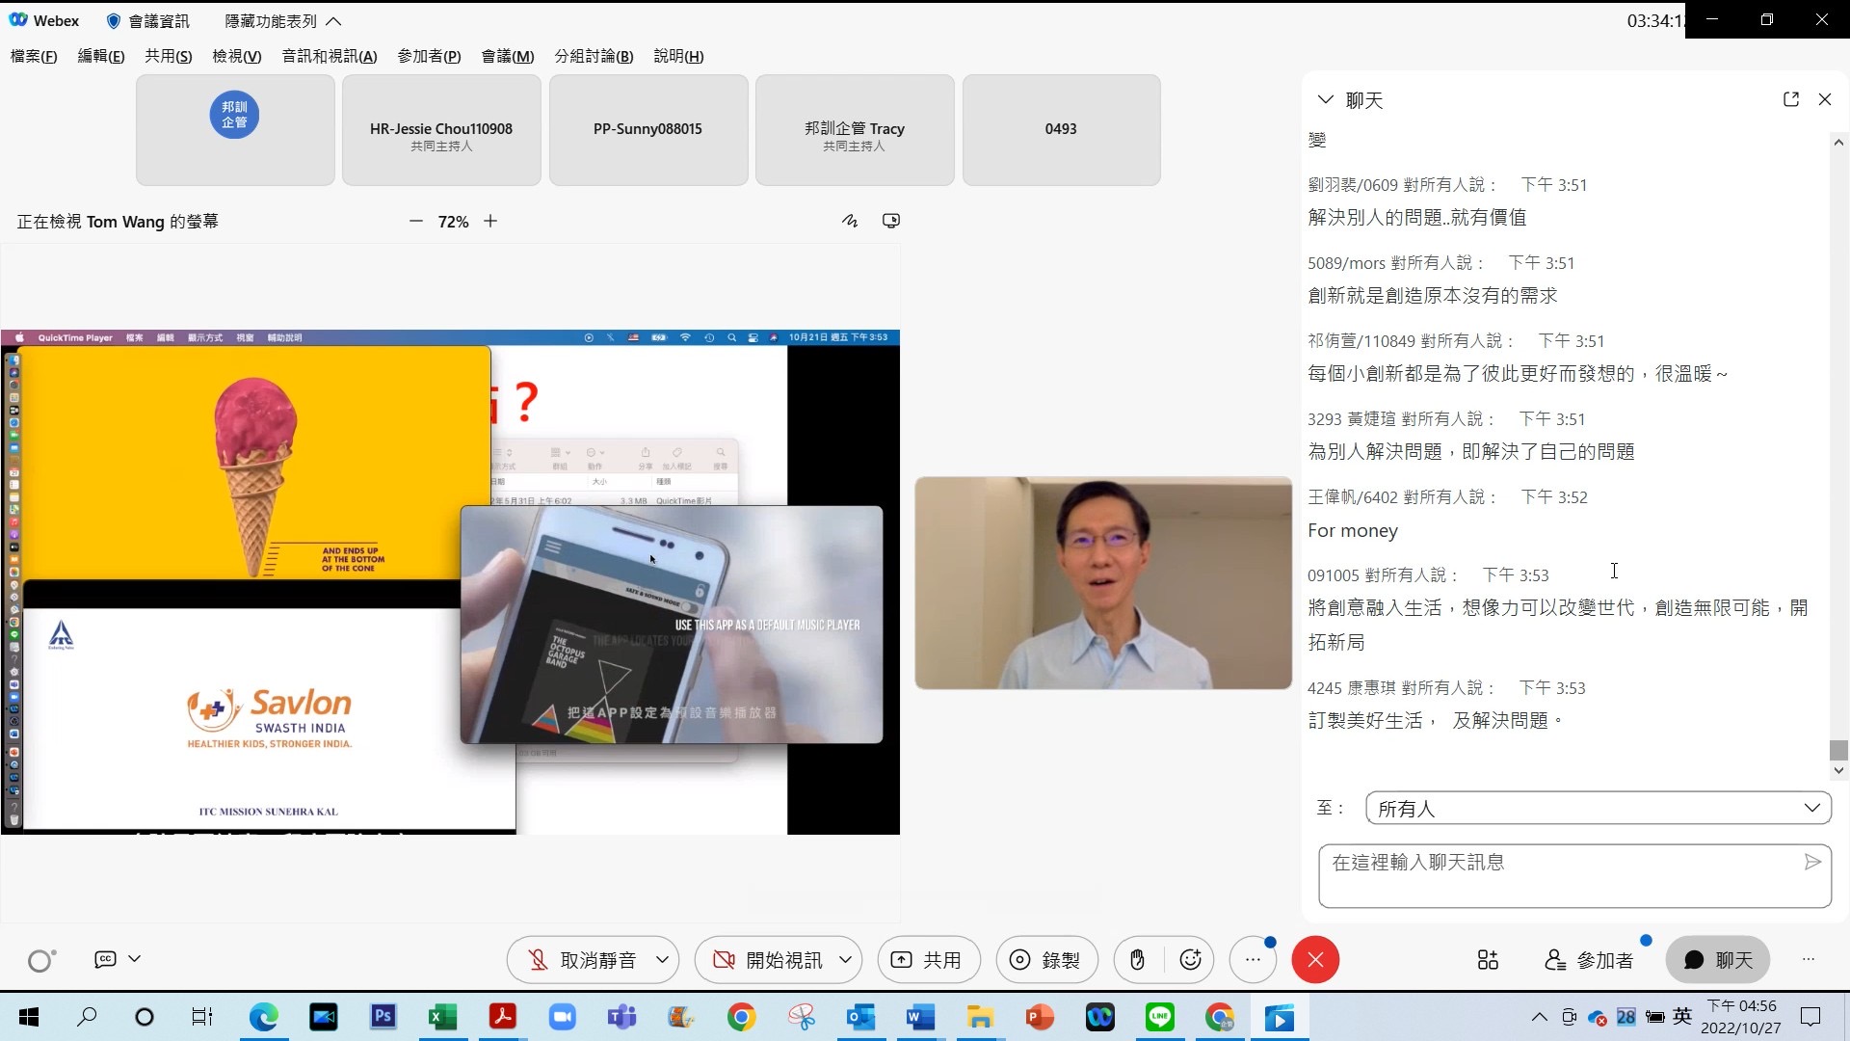Open the annotate pen tool
The image size is (1850, 1041).
click(850, 221)
